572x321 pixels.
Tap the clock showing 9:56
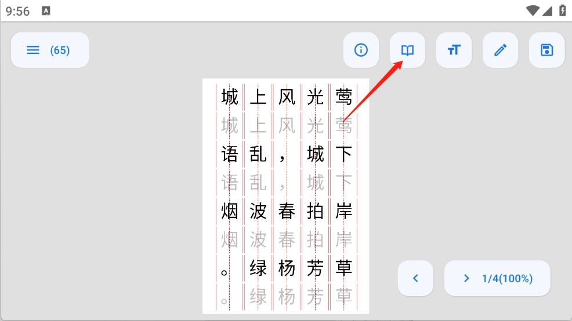click(x=18, y=11)
